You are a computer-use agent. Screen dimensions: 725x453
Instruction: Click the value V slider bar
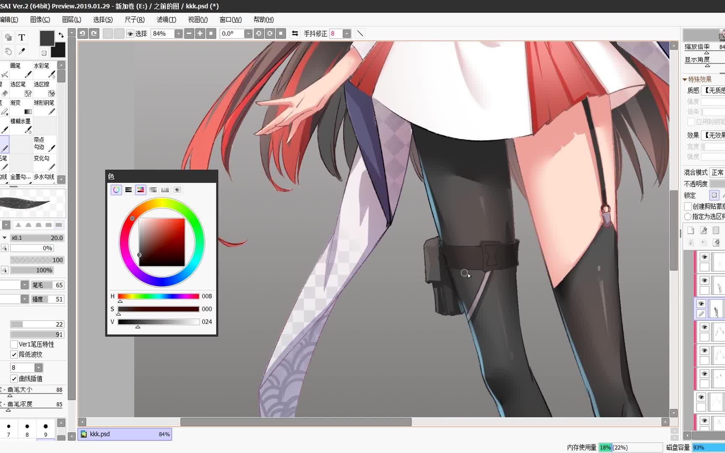pos(159,322)
